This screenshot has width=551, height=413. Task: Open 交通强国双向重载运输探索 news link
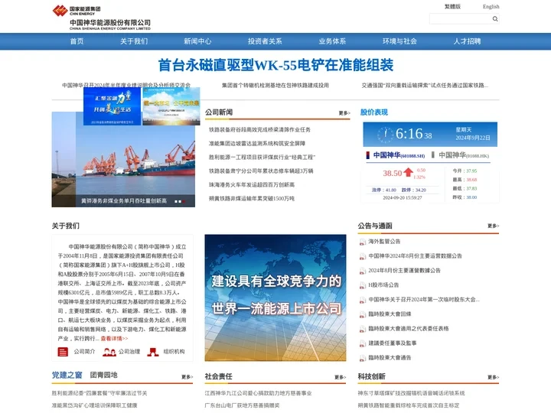pyautogui.click(x=425, y=85)
